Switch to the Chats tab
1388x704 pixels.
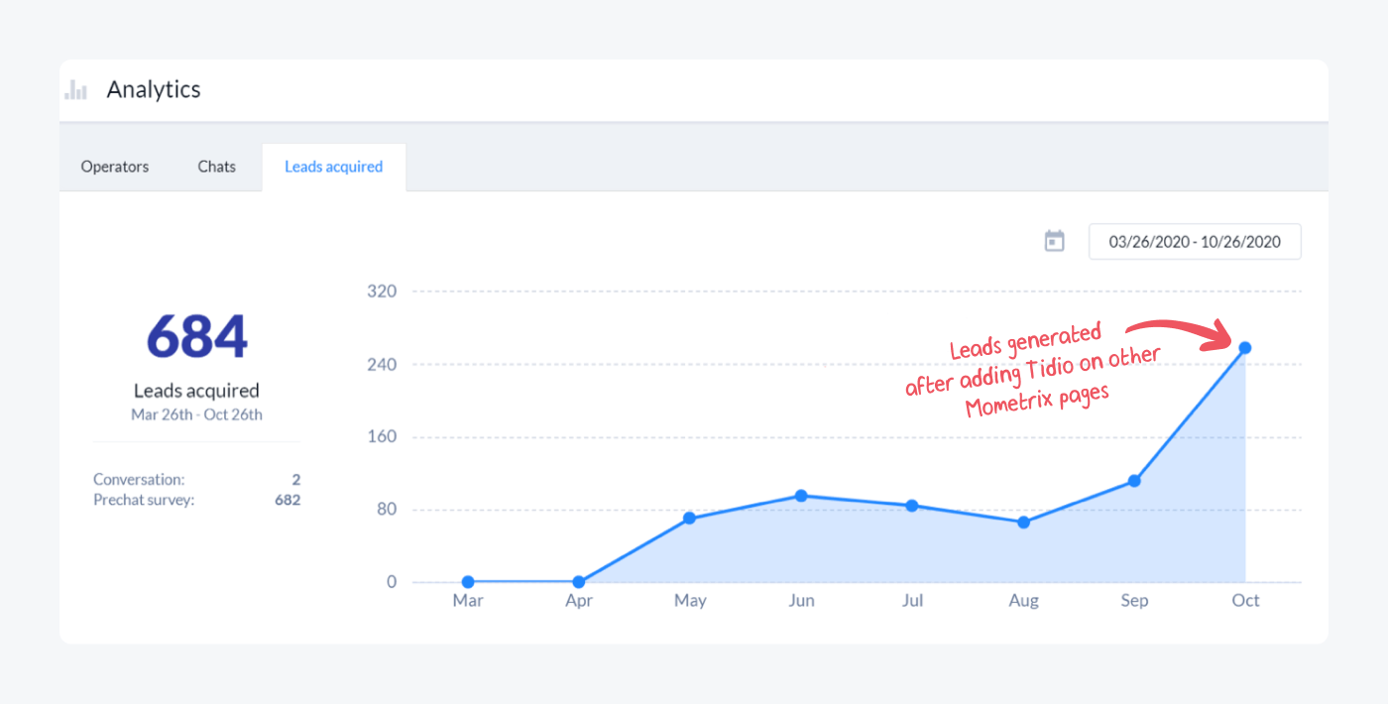click(216, 167)
